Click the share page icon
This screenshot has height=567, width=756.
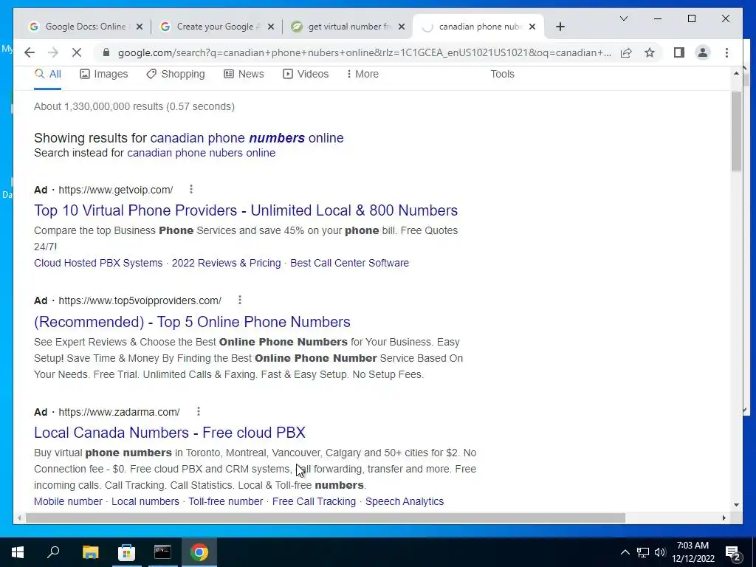626,52
